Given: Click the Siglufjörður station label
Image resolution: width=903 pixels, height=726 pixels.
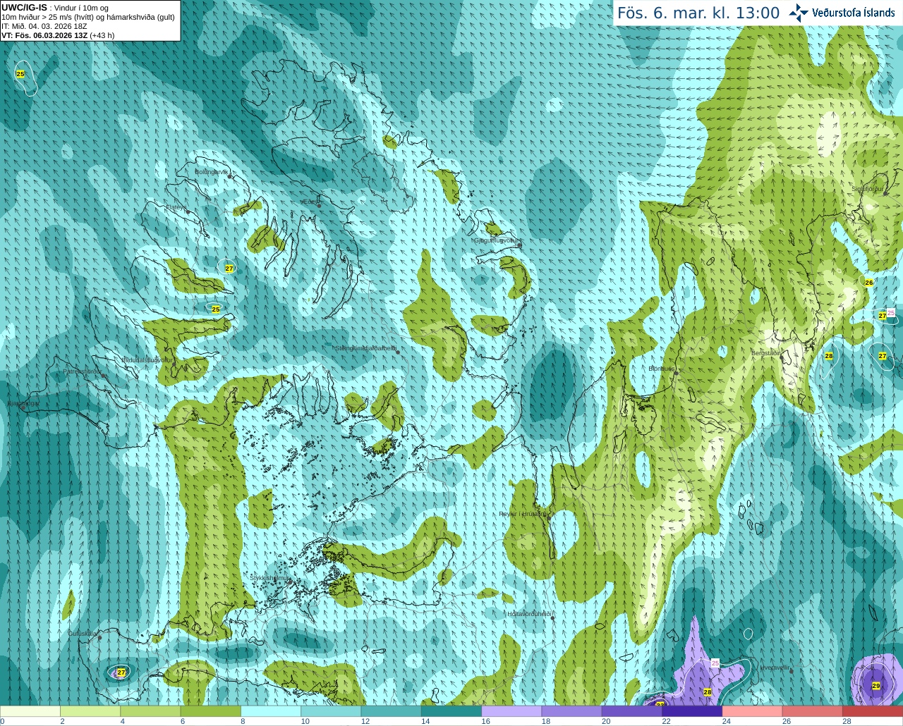Looking at the screenshot, I should (867, 189).
